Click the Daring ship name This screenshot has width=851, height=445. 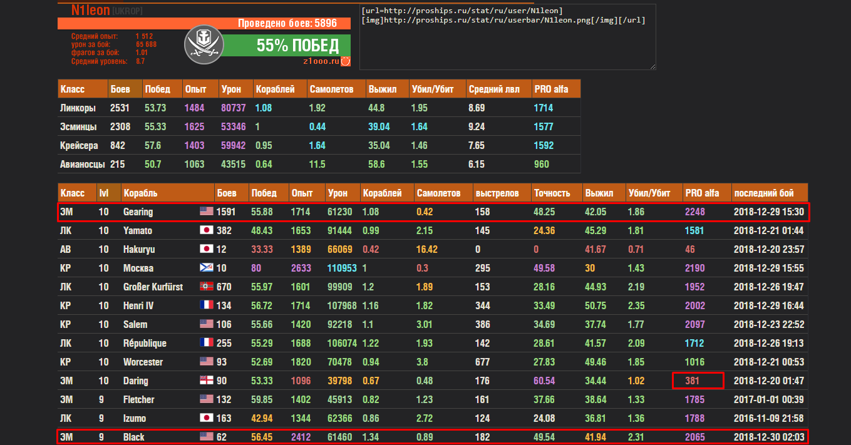[x=136, y=381]
